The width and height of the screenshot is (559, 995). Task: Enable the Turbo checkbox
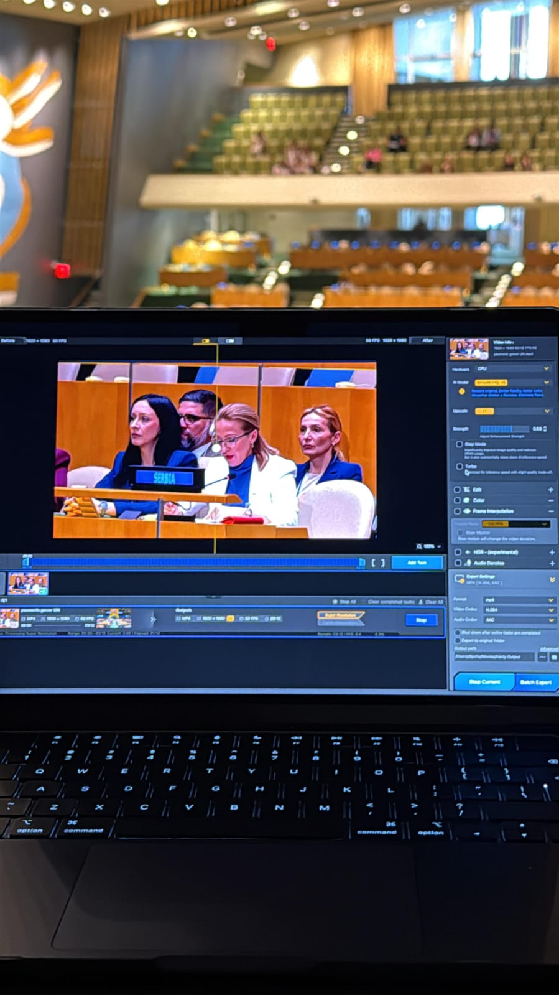[x=459, y=466]
